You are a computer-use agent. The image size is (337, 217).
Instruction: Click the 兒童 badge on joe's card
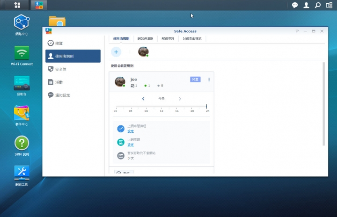pos(195,80)
